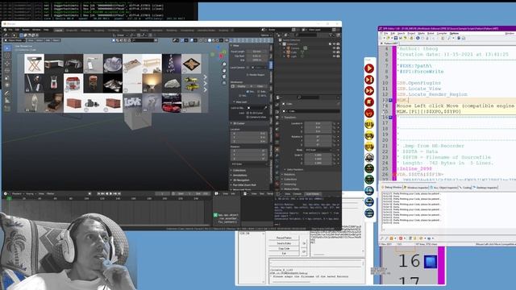Switch to the Layout workspace tab

(59, 31)
